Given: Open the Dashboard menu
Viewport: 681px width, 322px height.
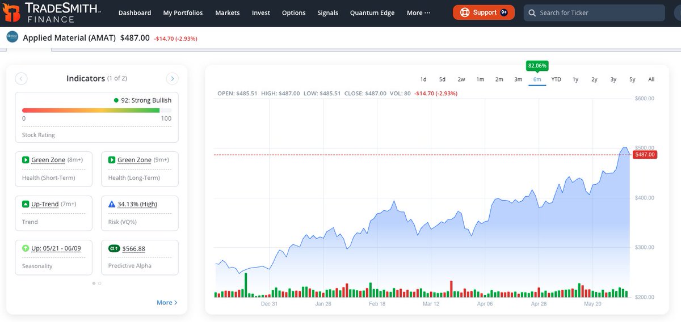Looking at the screenshot, I should click(x=134, y=12).
